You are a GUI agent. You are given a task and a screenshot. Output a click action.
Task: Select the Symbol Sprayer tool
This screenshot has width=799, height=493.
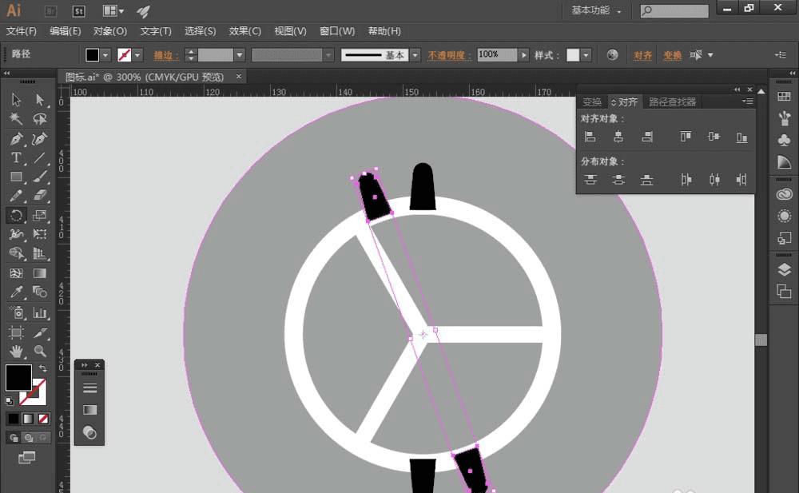click(x=16, y=312)
